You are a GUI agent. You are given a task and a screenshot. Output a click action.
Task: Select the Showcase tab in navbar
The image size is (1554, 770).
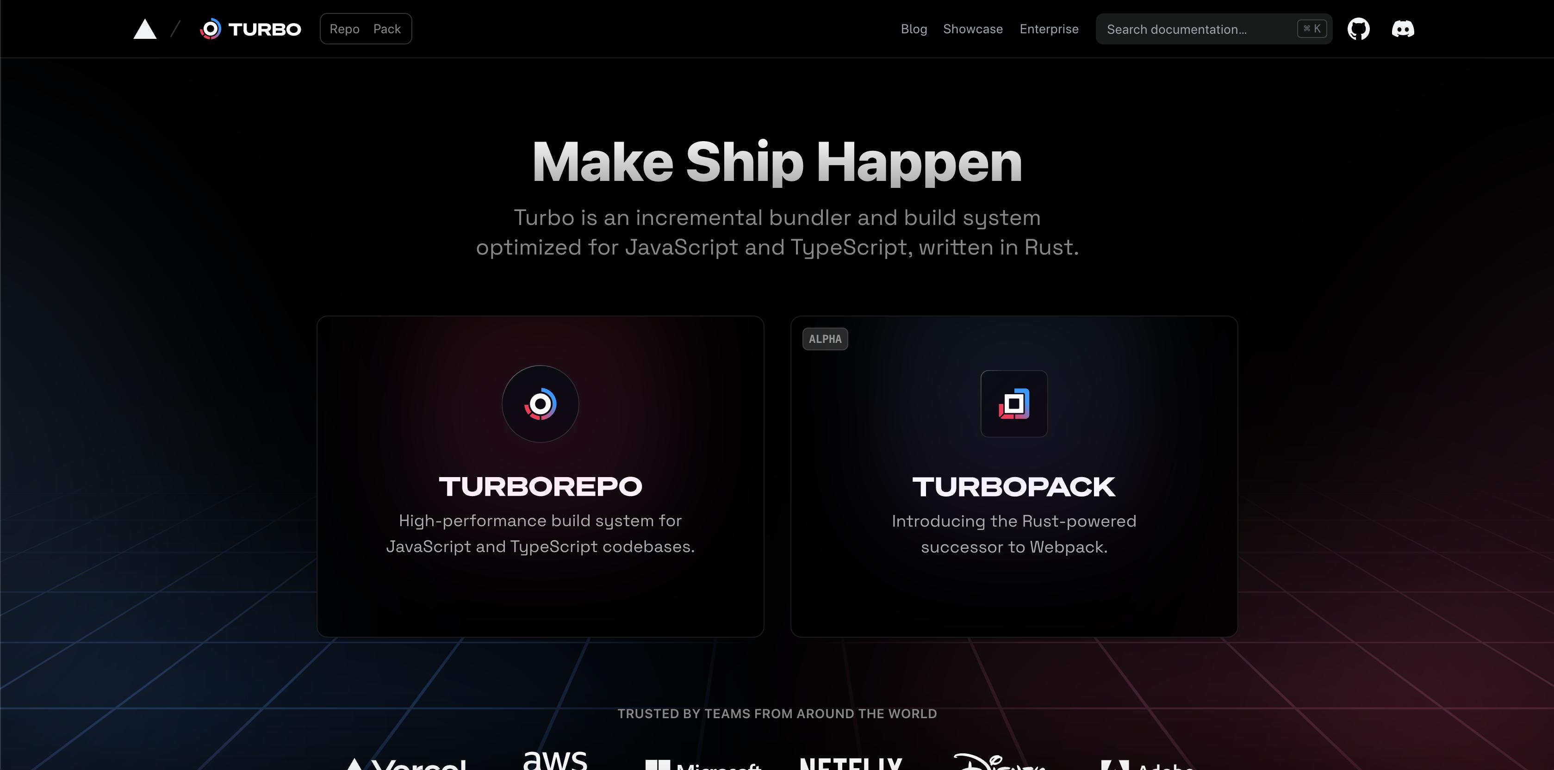972,29
